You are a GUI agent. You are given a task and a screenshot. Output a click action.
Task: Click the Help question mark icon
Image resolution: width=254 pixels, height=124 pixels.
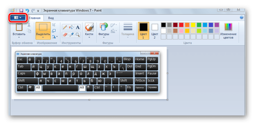(241, 17)
